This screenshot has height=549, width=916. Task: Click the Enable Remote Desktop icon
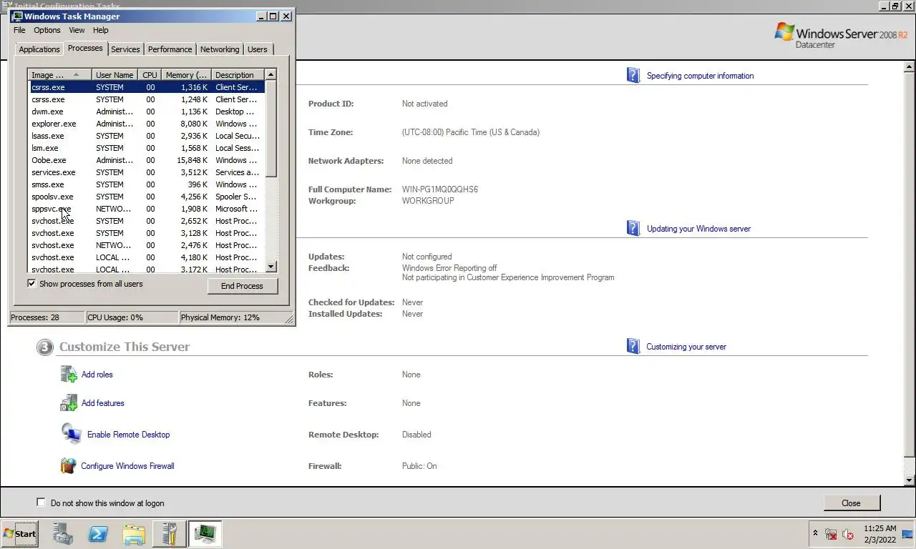[x=72, y=434]
